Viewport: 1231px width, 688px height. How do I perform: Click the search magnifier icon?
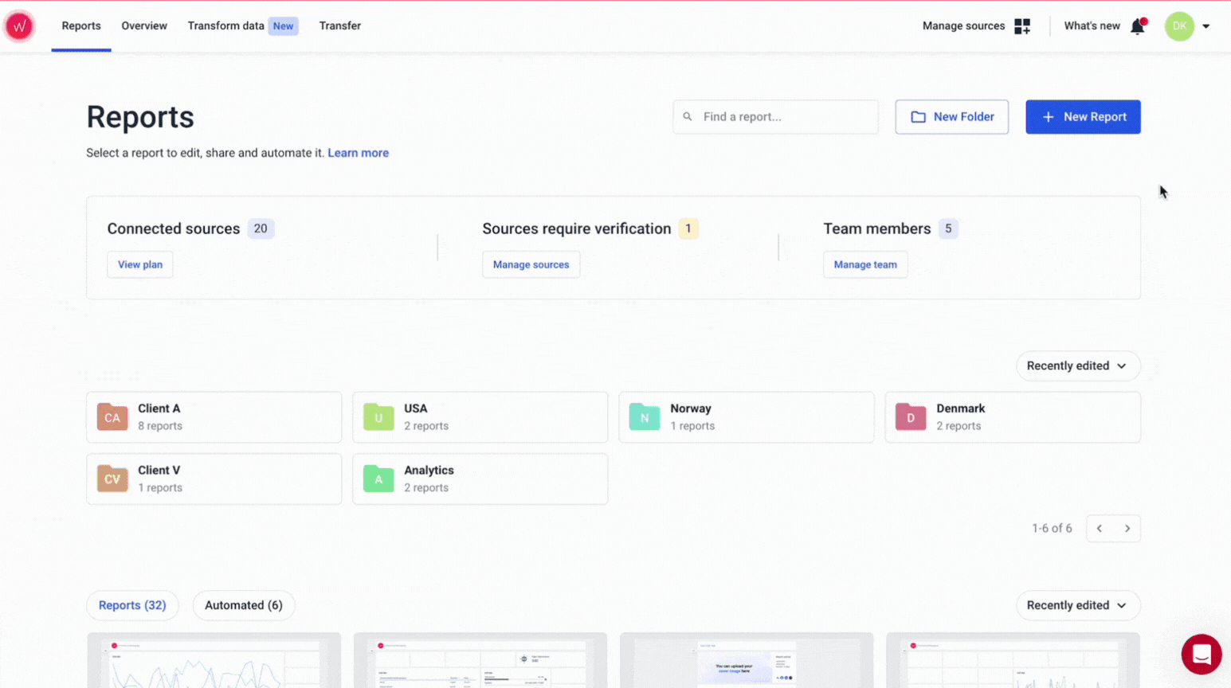[688, 117]
